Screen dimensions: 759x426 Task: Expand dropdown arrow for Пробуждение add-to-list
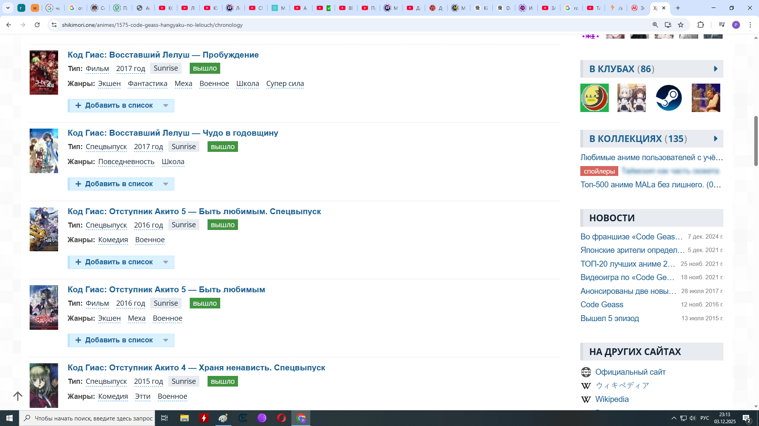pyautogui.click(x=166, y=106)
